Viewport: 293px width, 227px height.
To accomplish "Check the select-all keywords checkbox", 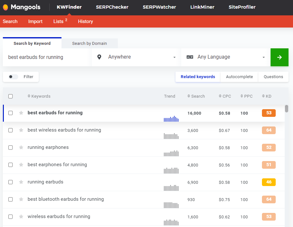I will point(11,96).
